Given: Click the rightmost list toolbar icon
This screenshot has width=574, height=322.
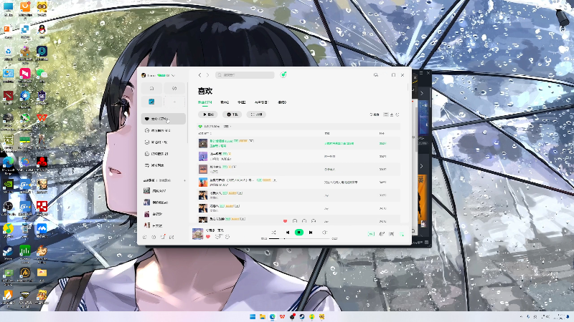Looking at the screenshot, I should coord(397,114).
